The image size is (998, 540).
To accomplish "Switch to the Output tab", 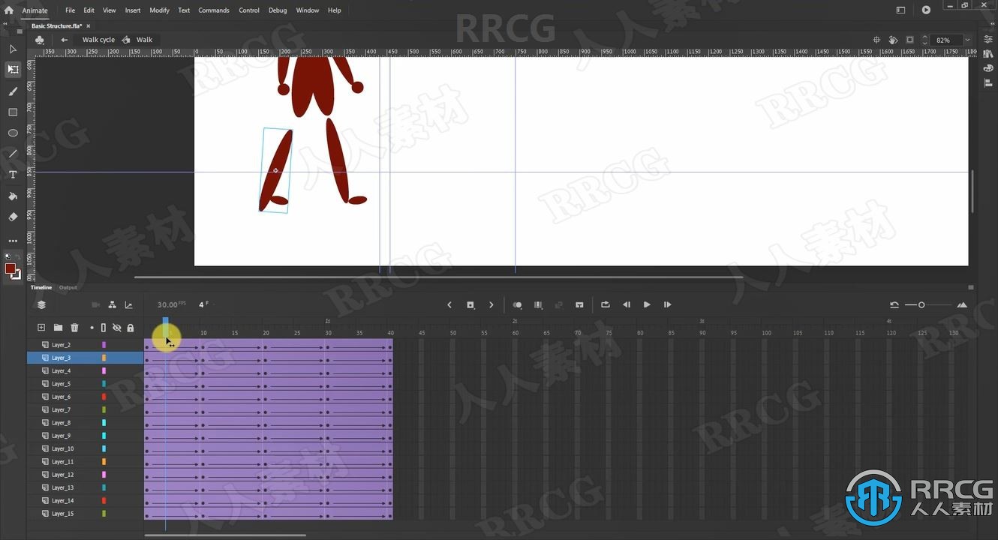I will [x=68, y=287].
